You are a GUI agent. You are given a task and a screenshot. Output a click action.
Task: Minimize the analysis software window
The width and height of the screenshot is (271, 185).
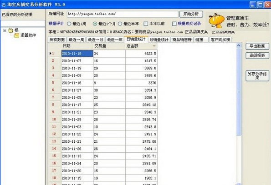pos(252,5)
